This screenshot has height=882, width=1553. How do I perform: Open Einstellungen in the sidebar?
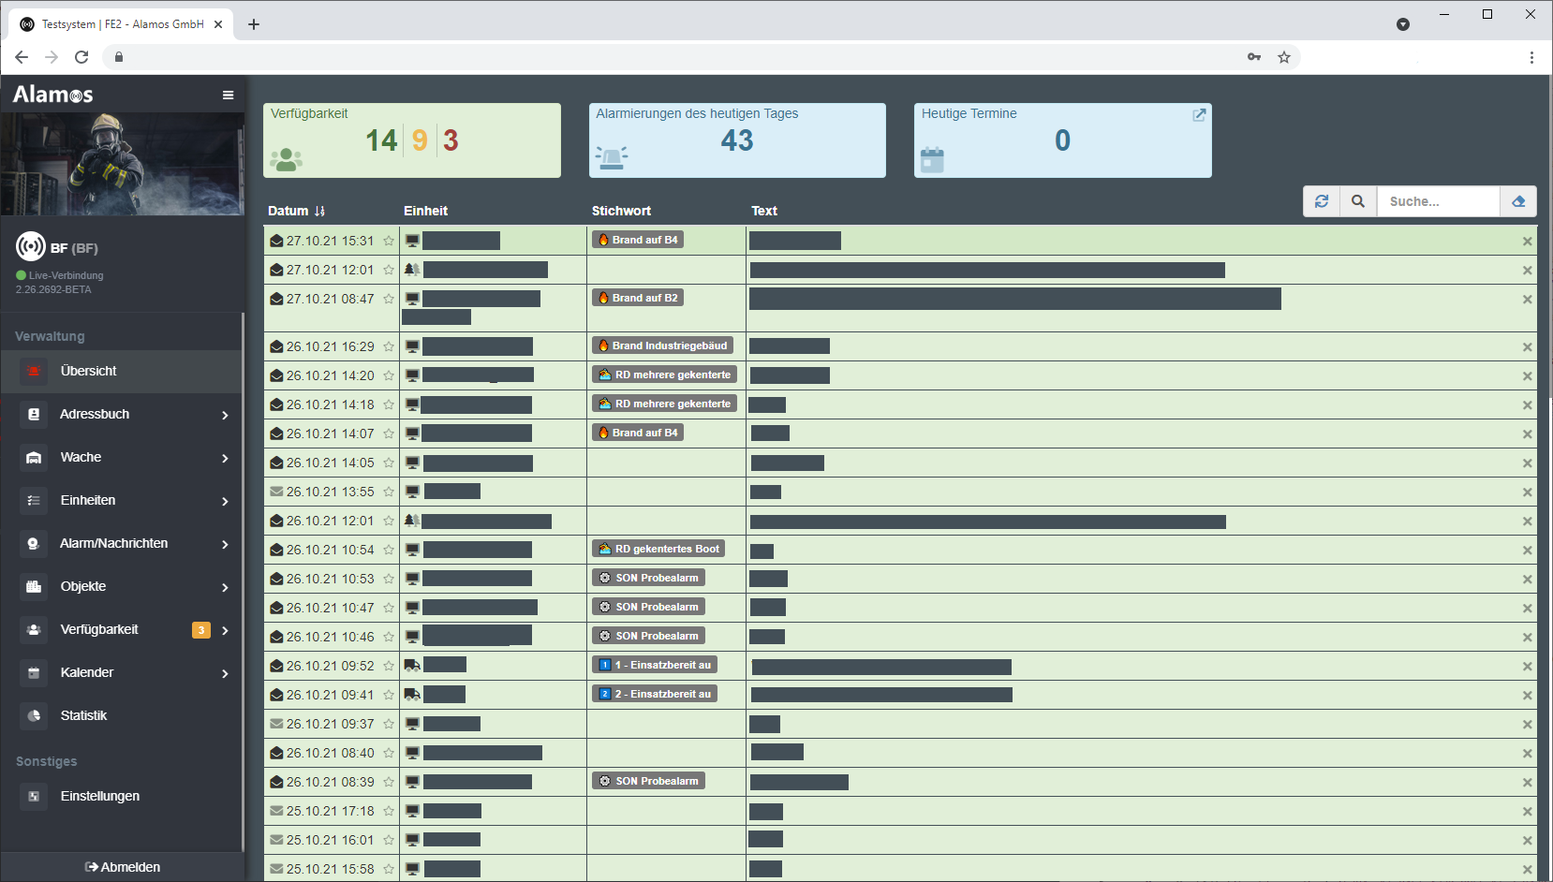point(99,796)
